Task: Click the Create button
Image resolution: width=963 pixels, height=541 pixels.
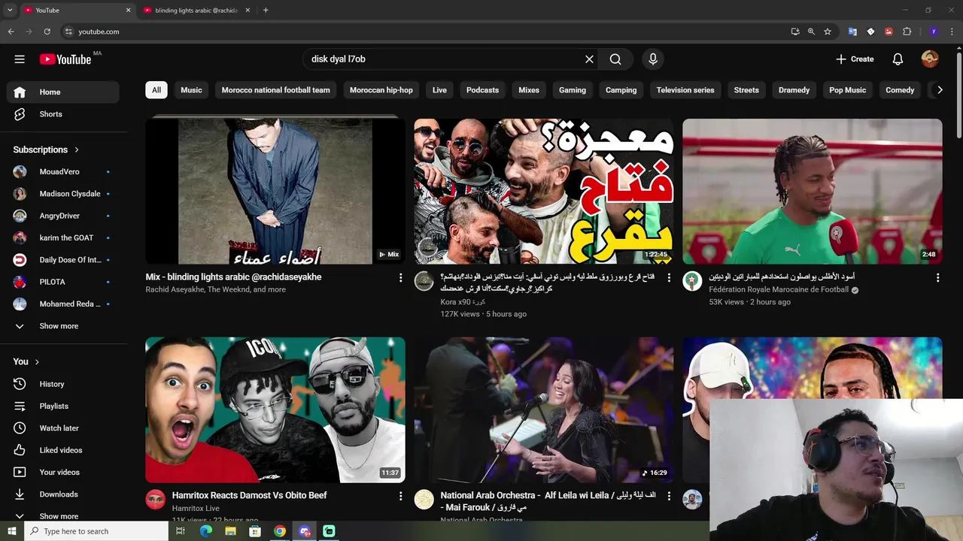Action: click(x=855, y=59)
